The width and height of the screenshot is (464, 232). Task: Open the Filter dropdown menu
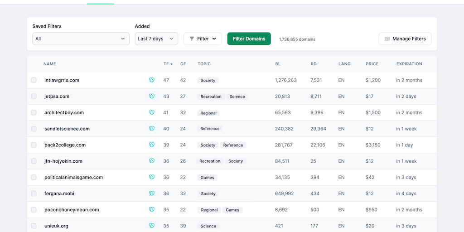(x=203, y=39)
